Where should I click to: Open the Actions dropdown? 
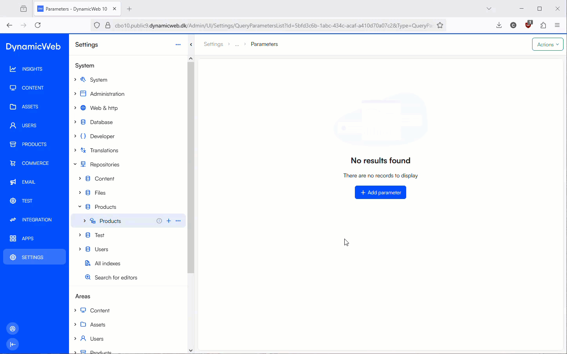(547, 44)
